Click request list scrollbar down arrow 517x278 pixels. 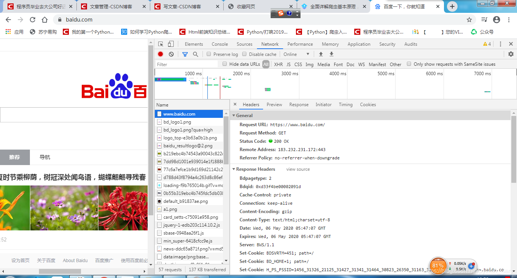(x=226, y=261)
